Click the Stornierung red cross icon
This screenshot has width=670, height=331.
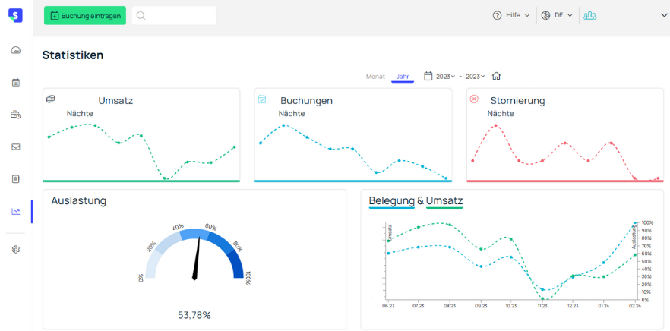474,99
